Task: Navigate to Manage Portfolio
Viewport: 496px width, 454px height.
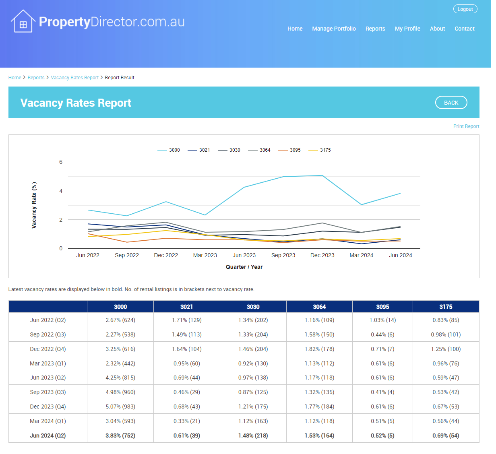Action: point(334,29)
